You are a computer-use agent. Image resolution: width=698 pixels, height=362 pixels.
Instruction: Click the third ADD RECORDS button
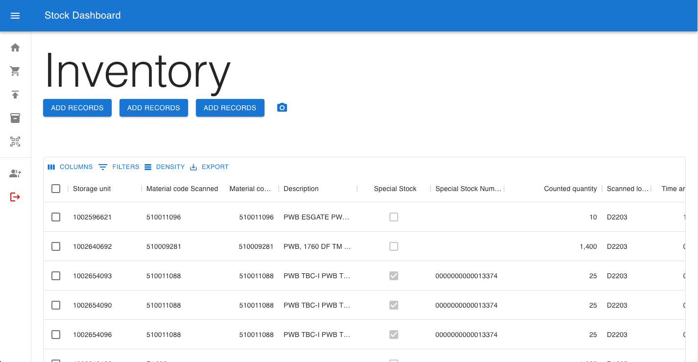point(230,108)
